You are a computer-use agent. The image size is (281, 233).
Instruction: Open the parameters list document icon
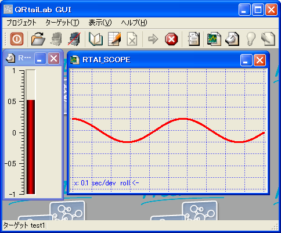pyautogui.click(x=194, y=39)
